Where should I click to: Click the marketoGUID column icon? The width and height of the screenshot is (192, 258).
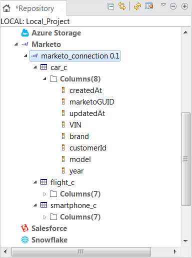click(63, 101)
